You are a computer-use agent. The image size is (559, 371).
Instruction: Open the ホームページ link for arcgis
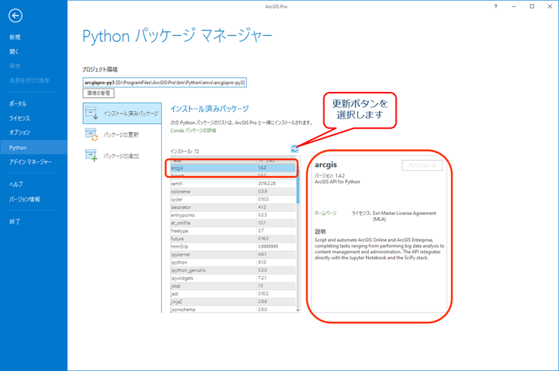326,213
